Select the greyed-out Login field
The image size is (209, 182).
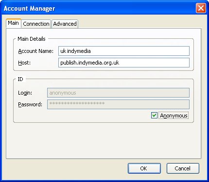(118, 93)
